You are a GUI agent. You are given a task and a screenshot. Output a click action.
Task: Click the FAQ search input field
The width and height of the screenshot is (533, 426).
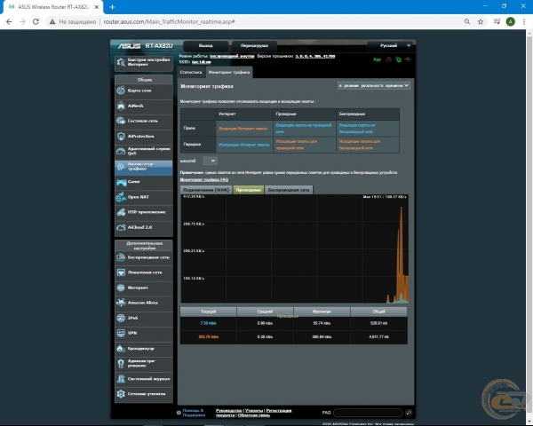point(368,413)
